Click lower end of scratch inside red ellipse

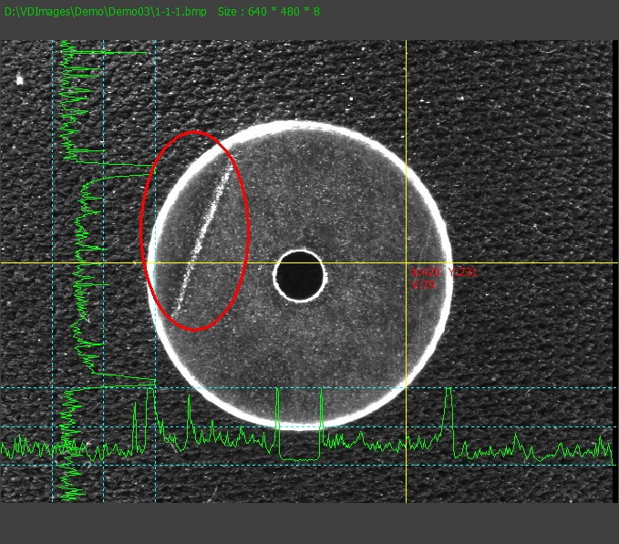click(x=181, y=305)
